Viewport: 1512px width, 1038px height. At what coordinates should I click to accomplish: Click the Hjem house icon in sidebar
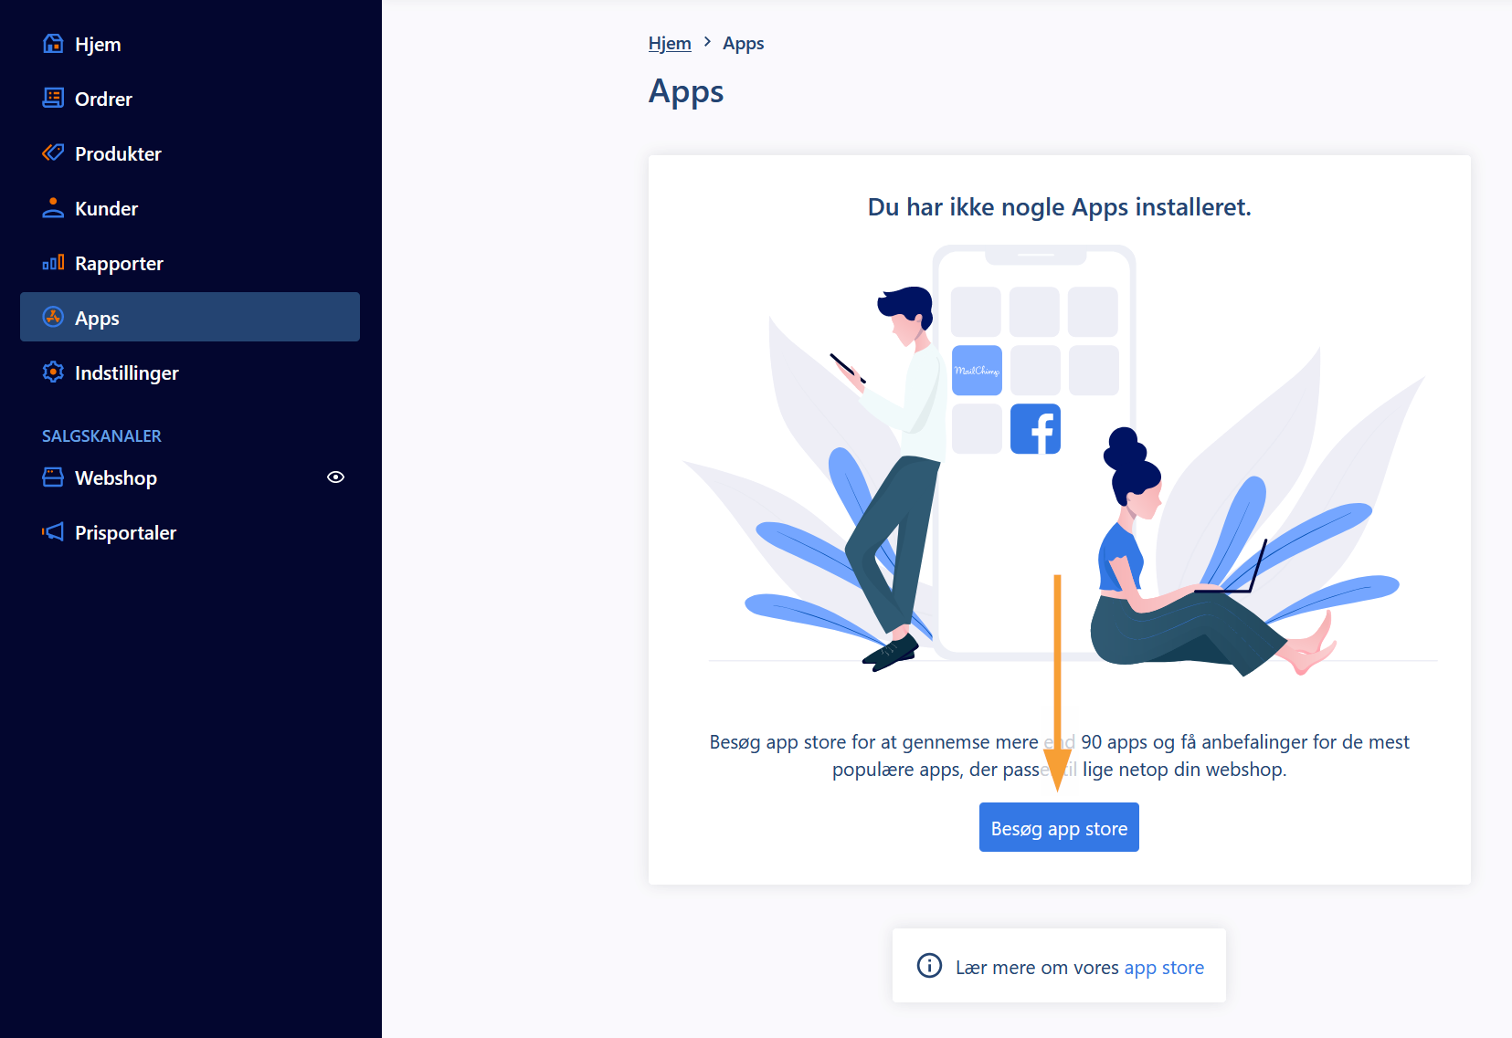53,44
